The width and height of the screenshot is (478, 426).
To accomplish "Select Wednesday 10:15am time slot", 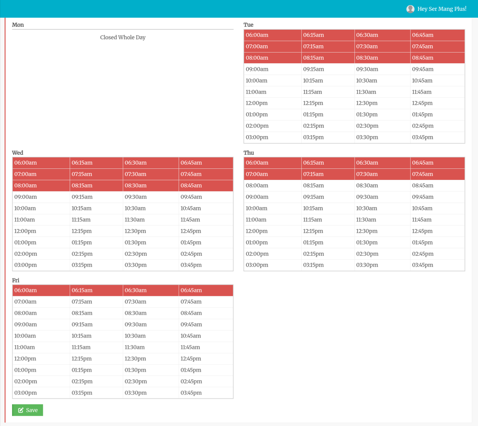I will 96,208.
